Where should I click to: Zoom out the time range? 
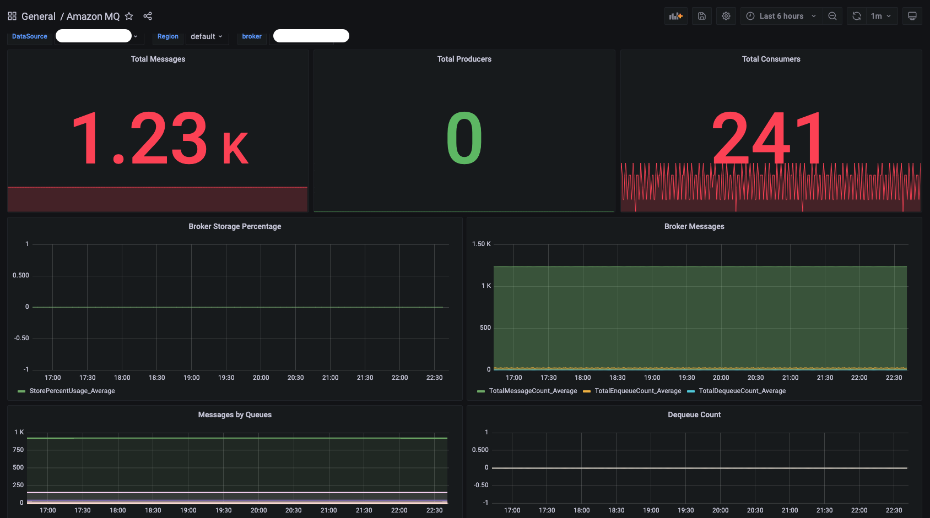(832, 16)
